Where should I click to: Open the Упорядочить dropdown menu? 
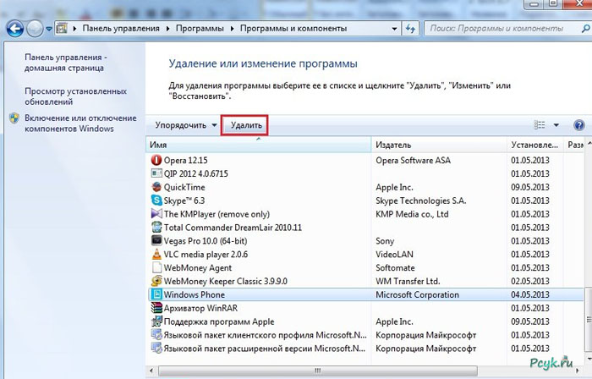pos(186,125)
